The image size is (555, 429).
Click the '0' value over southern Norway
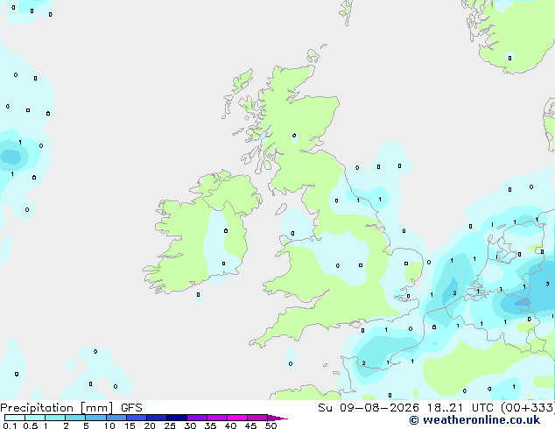pos(509,58)
